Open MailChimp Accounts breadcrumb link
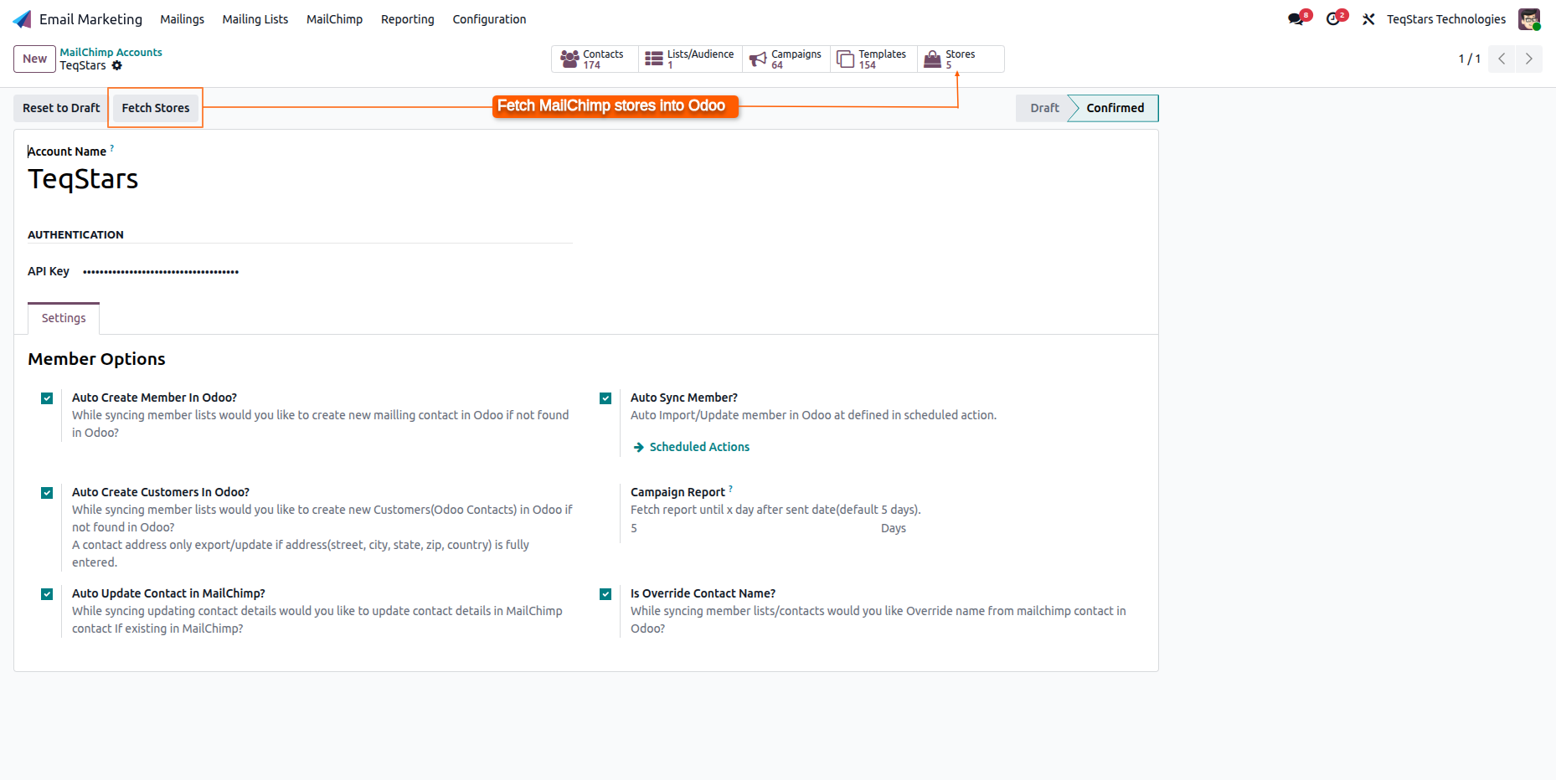The height and width of the screenshot is (780, 1556). coord(111,52)
